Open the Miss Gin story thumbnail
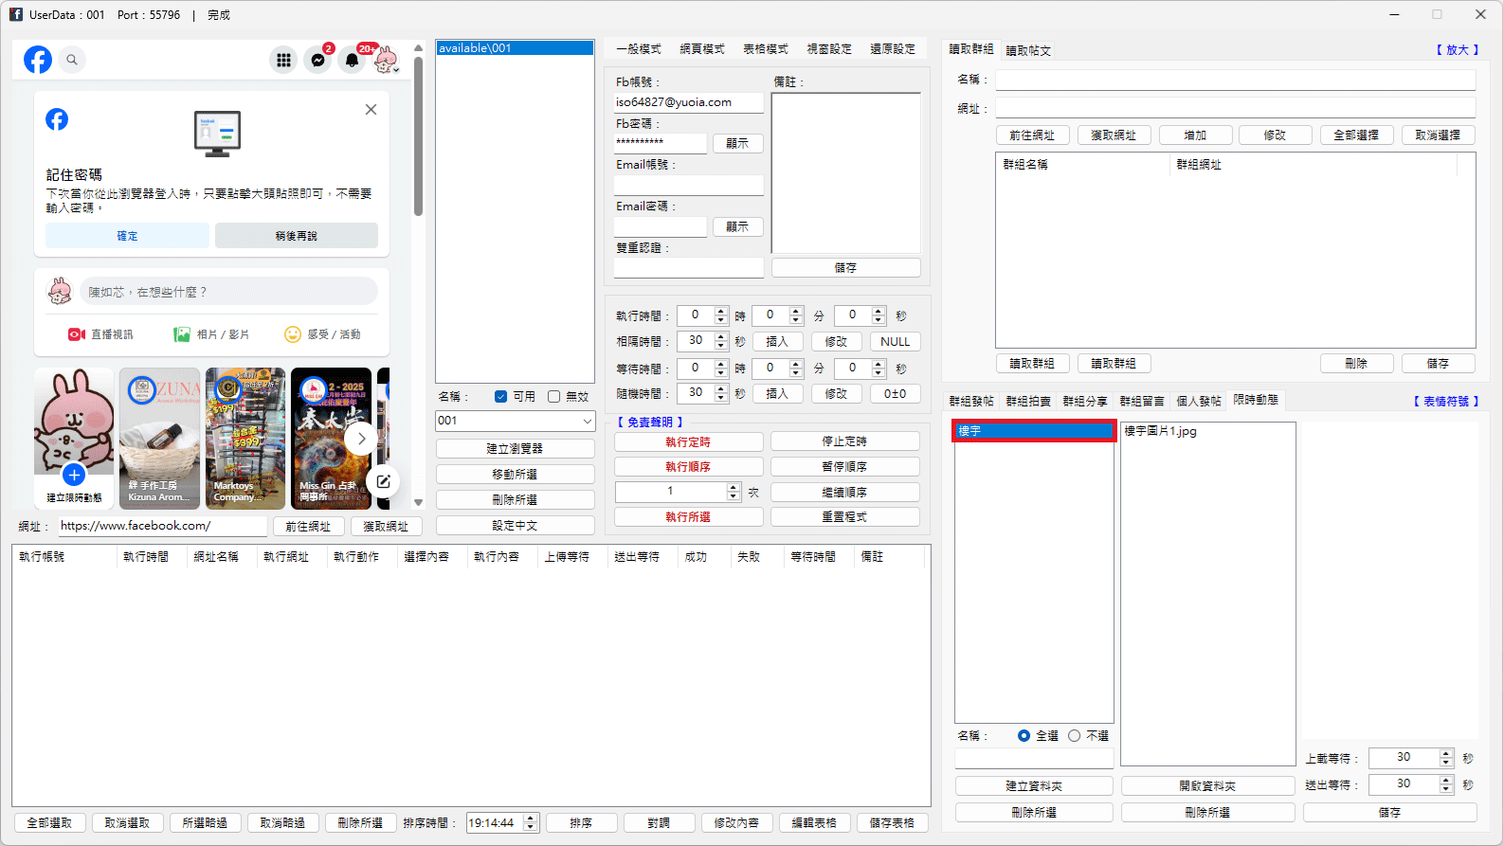Viewport: 1503px width, 846px height. pyautogui.click(x=331, y=439)
